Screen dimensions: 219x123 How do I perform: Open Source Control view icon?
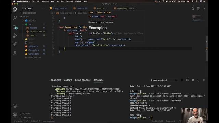click(15, 27)
